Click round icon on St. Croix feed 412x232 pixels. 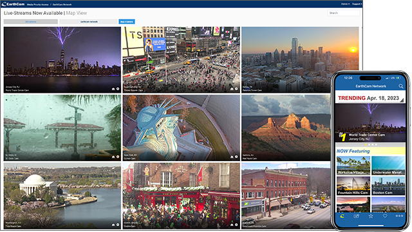point(118,157)
